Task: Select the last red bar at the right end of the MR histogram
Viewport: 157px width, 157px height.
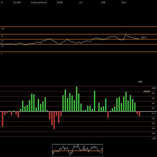Action: 139,114
